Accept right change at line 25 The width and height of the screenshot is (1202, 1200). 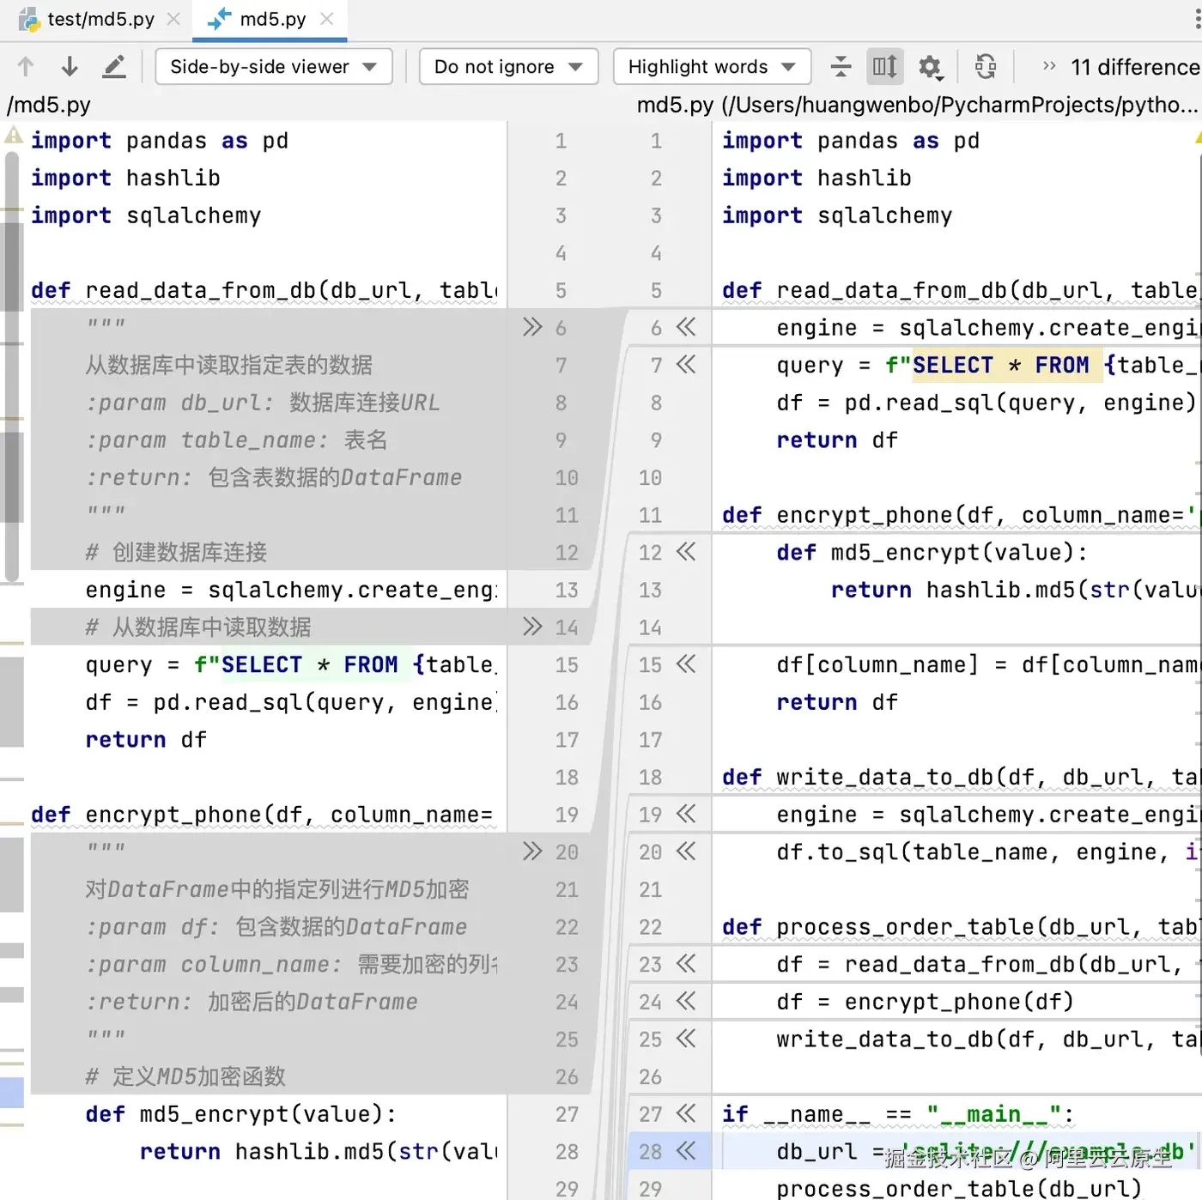[x=686, y=1039]
